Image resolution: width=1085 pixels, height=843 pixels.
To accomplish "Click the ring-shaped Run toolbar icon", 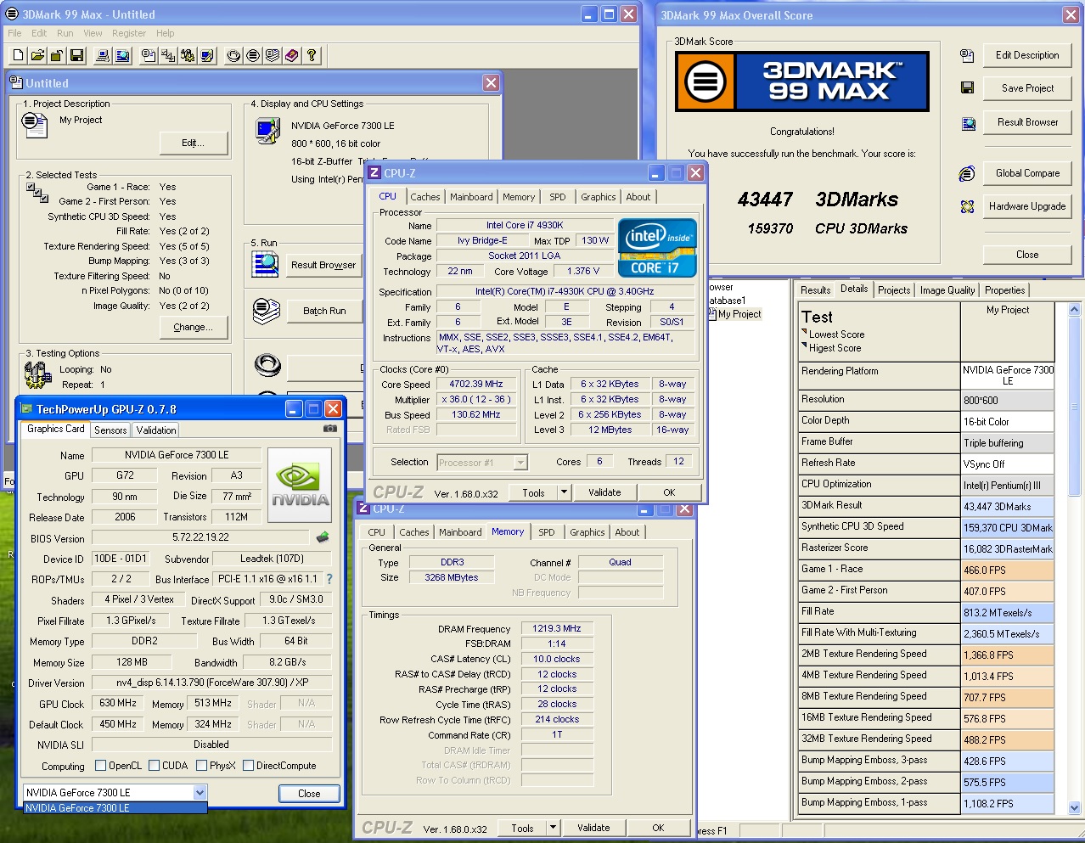I will (x=233, y=55).
